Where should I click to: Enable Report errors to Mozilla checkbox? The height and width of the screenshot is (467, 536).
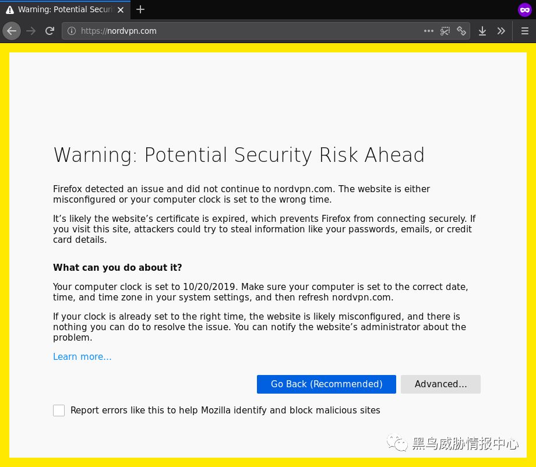coord(59,411)
